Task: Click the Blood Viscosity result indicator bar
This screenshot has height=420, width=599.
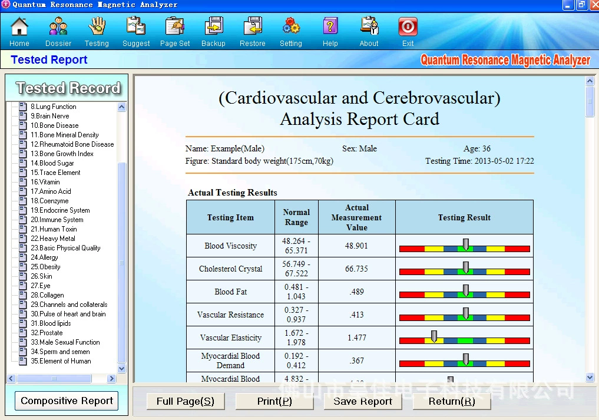Action: tap(465, 249)
